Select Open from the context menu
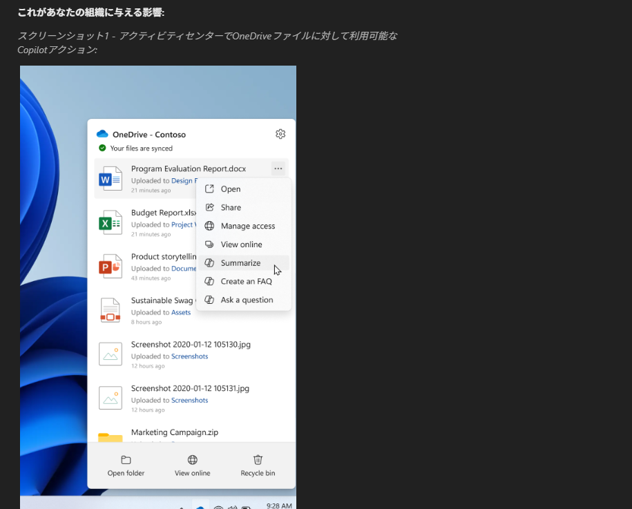 click(x=231, y=189)
